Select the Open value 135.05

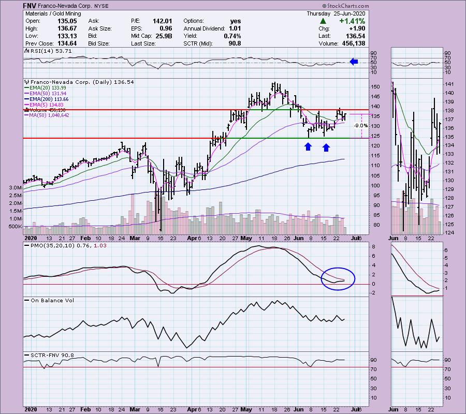click(67, 21)
